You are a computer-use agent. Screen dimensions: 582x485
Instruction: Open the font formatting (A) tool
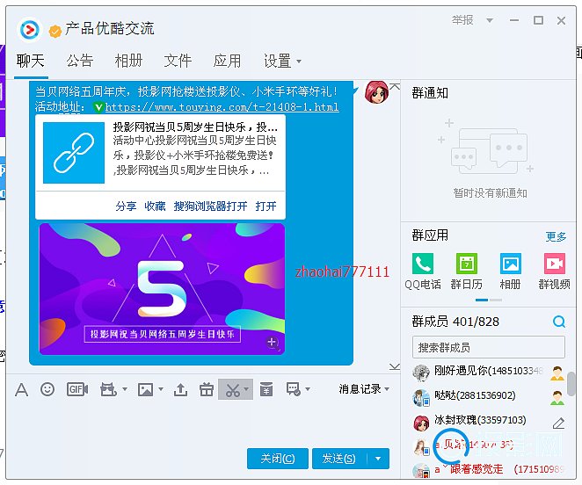click(21, 389)
